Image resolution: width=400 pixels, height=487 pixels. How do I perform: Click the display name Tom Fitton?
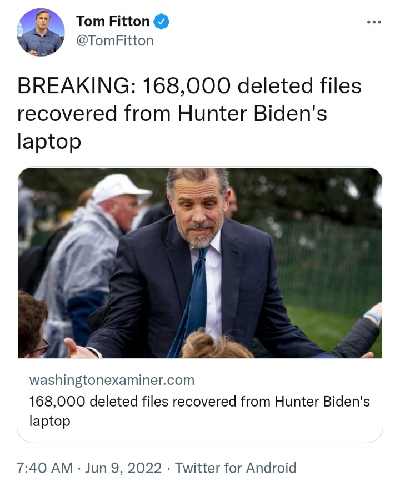(x=113, y=22)
